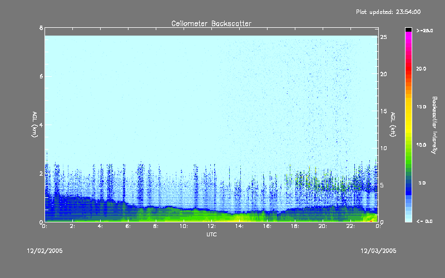Click the '4:' hour x-axis tick
The height and width of the screenshot is (278, 445).
[101, 226]
